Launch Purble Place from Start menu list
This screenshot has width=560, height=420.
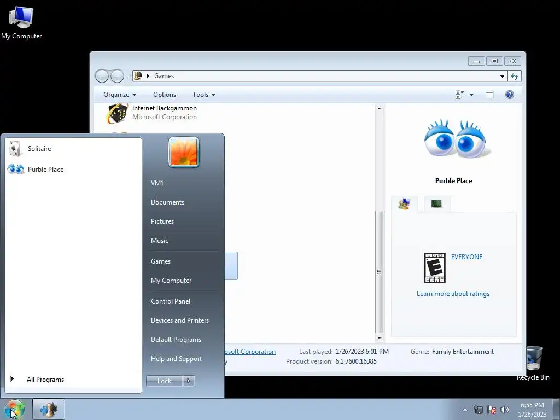tap(73, 170)
